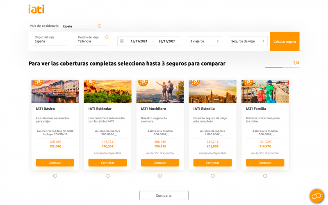Open IATI Estrella city skyline photo
Viewport: 328px width, 205px height.
coord(212,91)
